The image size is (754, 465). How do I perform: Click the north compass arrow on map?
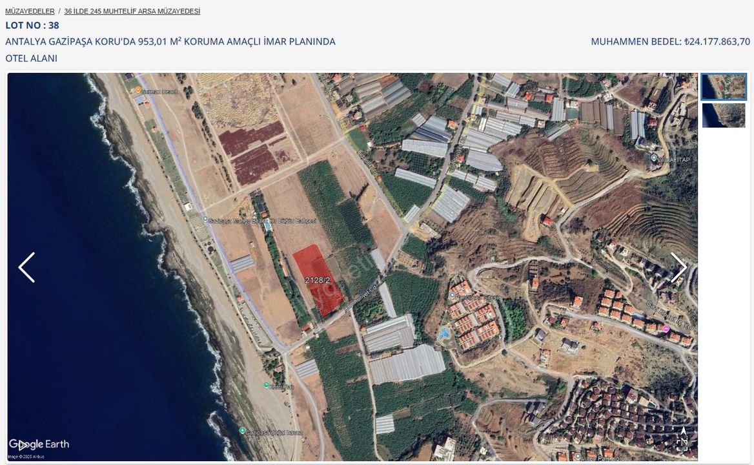point(683,430)
